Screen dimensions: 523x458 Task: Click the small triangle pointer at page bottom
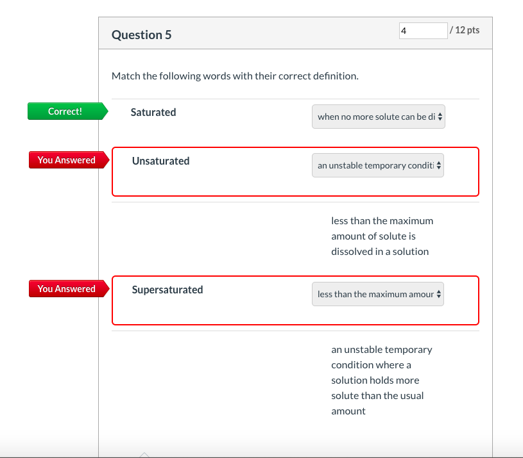point(144,455)
